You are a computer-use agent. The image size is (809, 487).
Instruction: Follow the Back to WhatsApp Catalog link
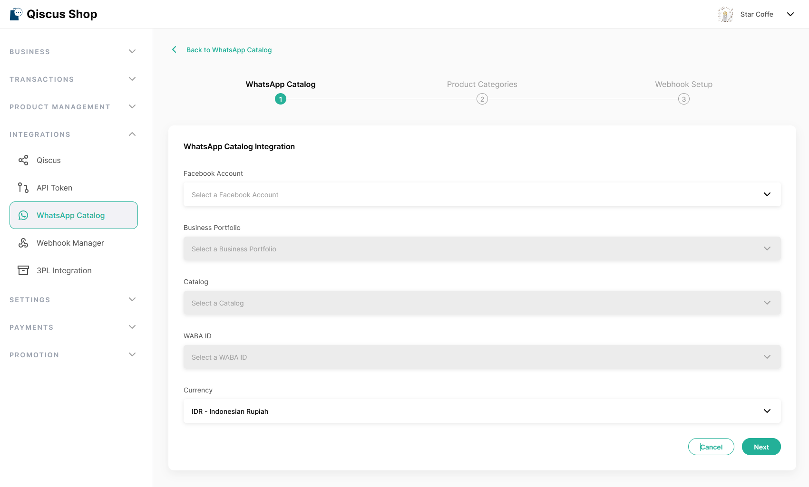click(x=229, y=50)
